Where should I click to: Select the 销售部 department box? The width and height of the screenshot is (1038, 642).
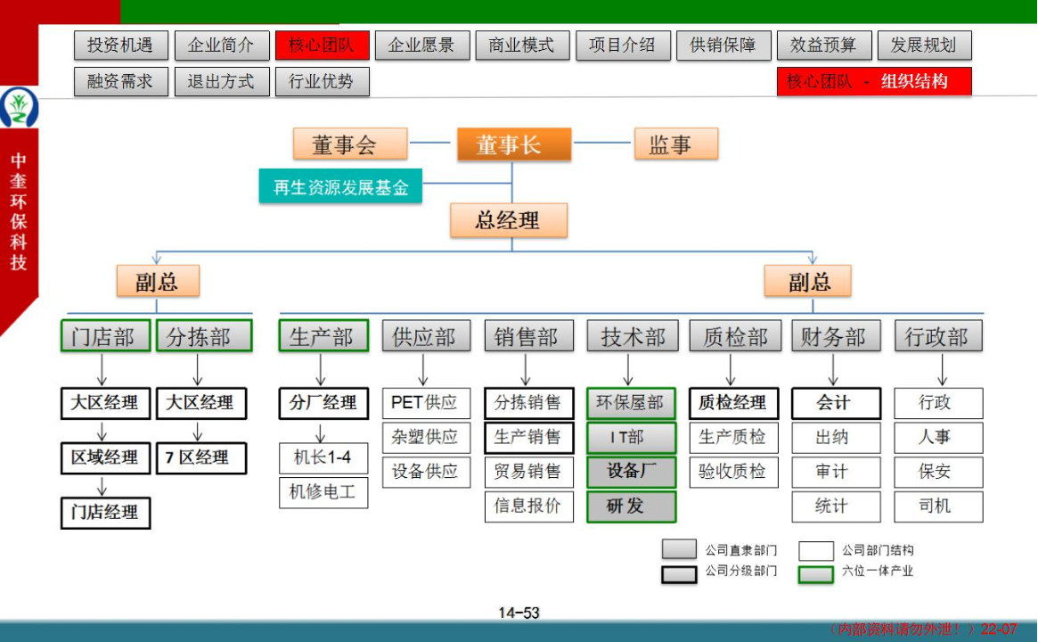[x=529, y=336]
